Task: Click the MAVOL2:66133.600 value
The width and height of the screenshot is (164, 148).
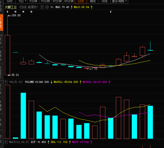Action: (x=95, y=82)
